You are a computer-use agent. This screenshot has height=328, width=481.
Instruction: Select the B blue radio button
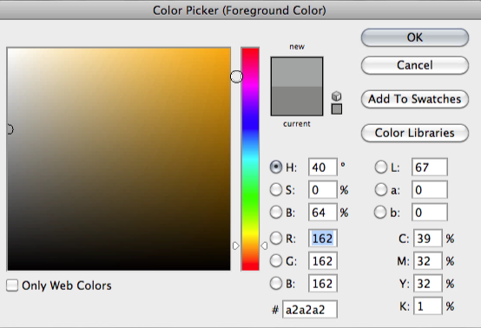(x=276, y=283)
